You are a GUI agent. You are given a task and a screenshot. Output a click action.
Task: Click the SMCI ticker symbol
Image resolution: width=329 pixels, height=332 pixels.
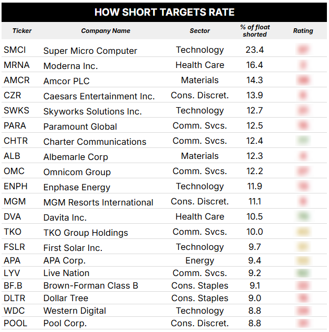pos(15,50)
